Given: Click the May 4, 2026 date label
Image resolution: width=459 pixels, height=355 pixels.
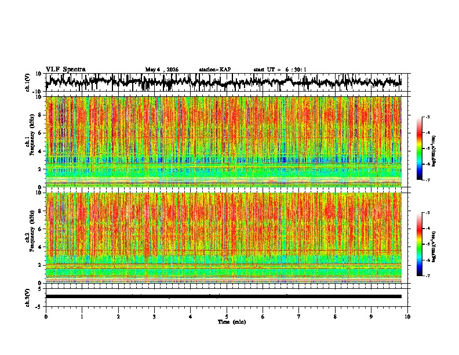Looking at the screenshot, I should pos(162,70).
